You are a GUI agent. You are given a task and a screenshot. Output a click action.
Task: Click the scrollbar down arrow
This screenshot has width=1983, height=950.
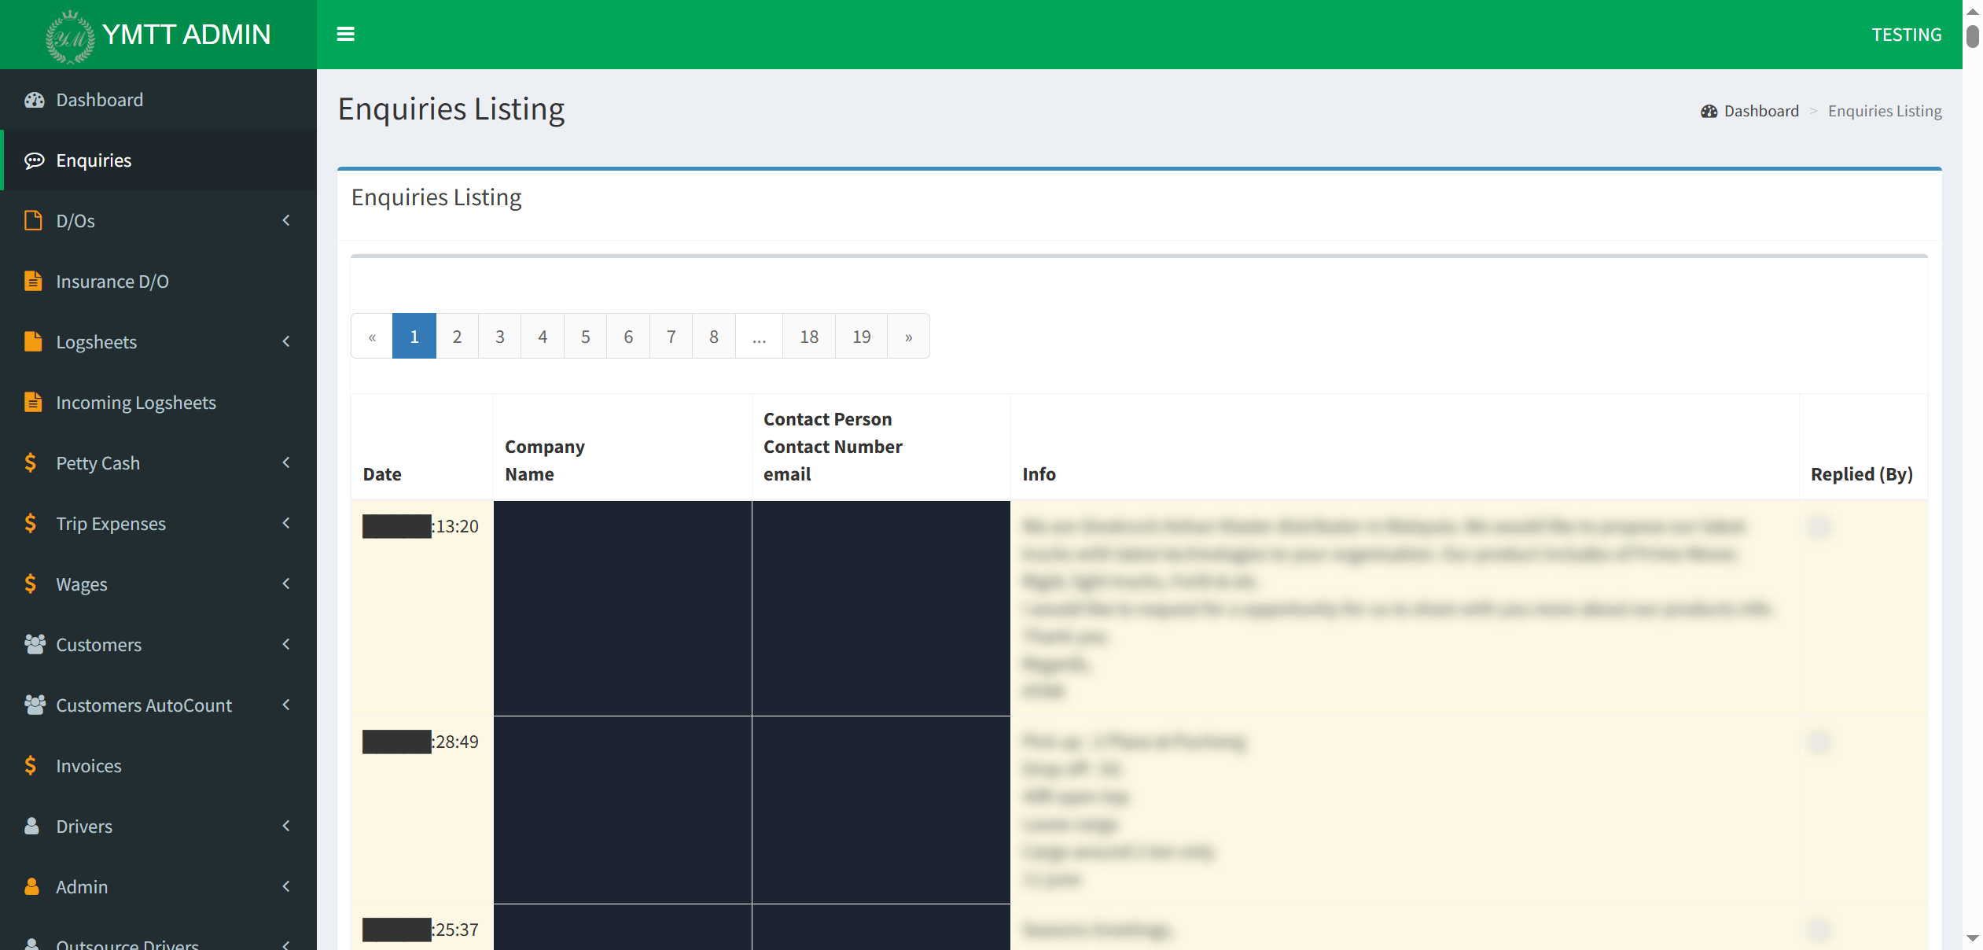pyautogui.click(x=1973, y=938)
